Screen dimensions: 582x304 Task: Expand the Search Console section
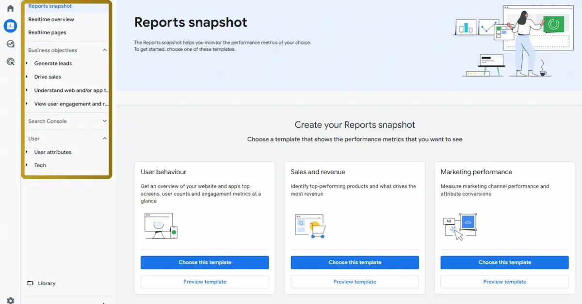coord(105,121)
